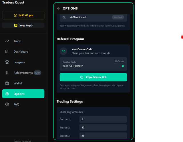This screenshot has width=183, height=142.
Task: Click the Nick_Co_Founder creator code text
Action: point(73,66)
